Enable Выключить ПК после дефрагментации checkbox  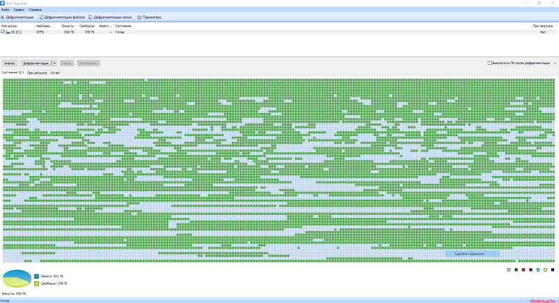490,63
